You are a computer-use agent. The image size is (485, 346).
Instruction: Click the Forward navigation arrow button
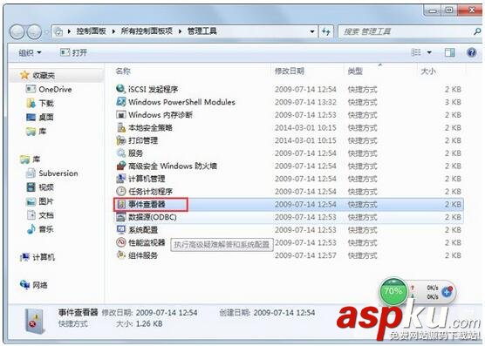point(34,31)
